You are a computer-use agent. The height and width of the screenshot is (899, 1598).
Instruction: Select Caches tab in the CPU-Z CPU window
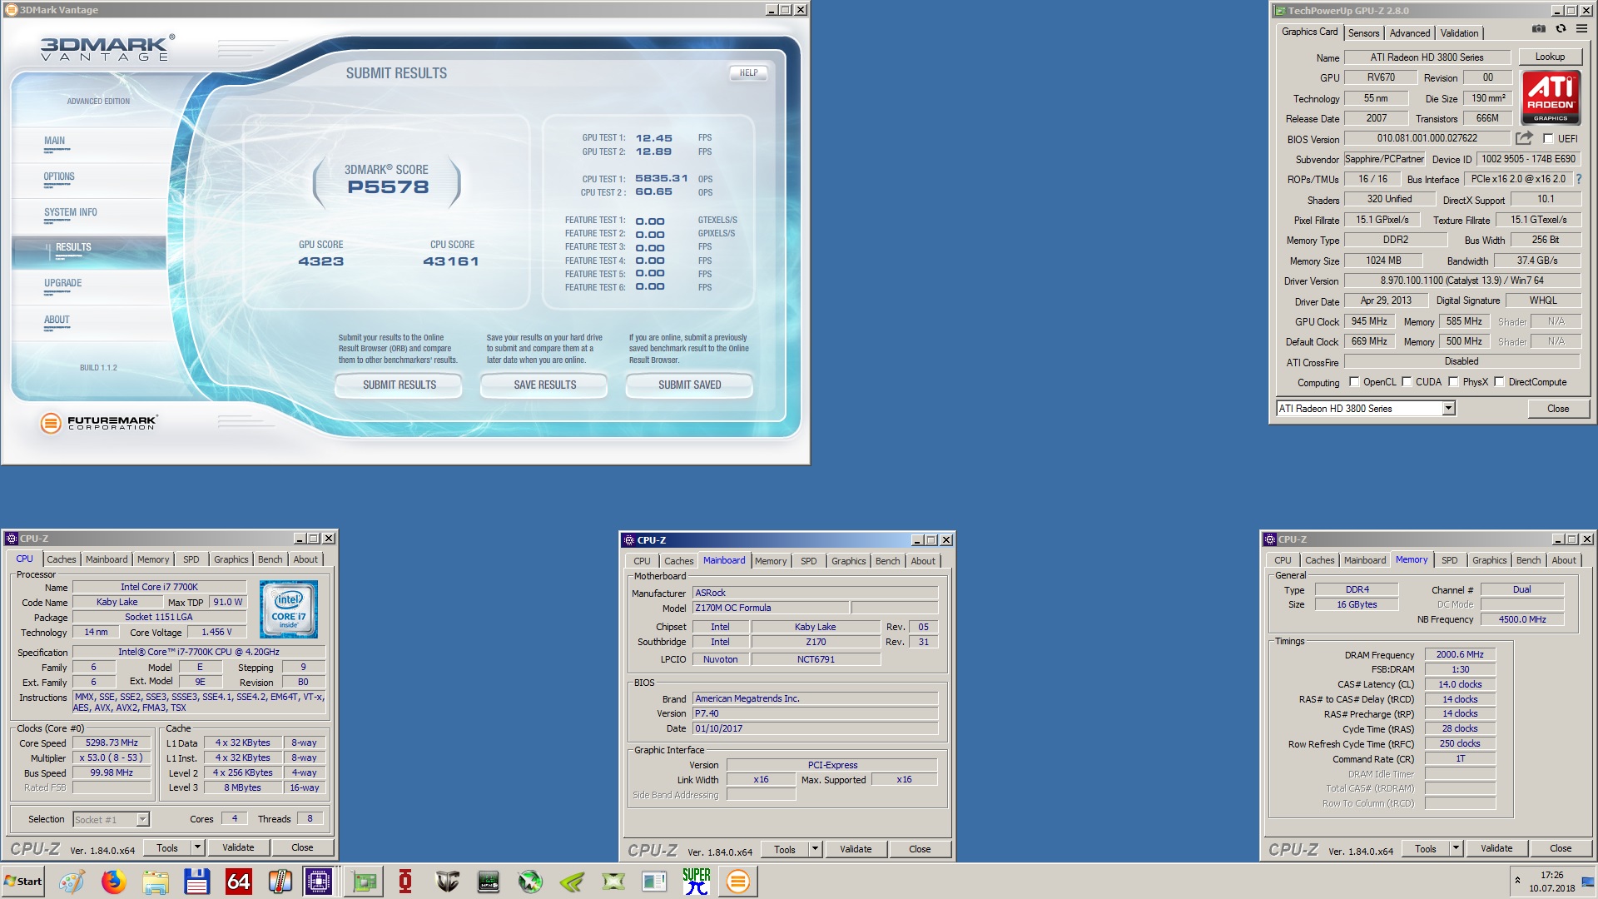click(x=61, y=559)
